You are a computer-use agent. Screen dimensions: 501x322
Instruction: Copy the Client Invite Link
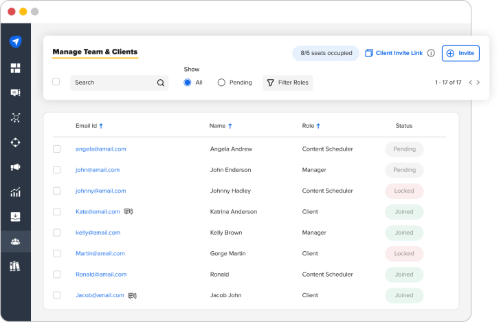point(394,53)
